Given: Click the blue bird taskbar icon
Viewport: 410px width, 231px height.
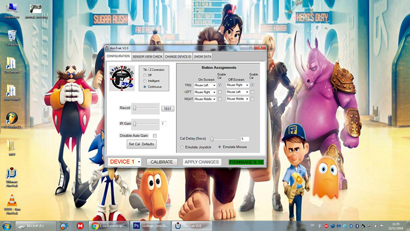Looking at the screenshot, I should click(64, 226).
